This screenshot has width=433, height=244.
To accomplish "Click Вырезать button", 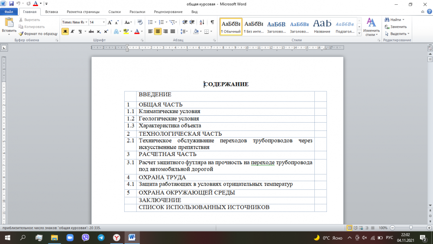I will click(x=29, y=20).
